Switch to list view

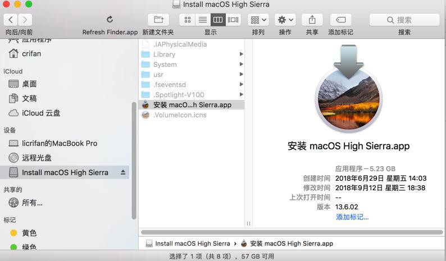point(203,20)
